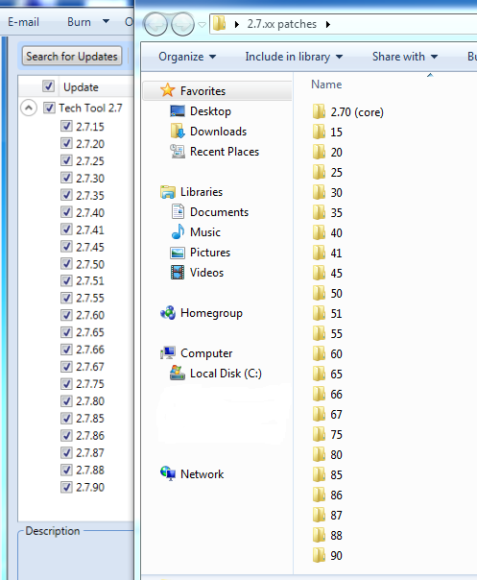Open Local Disk (C:)
Screen dimensions: 477x580
(226, 374)
